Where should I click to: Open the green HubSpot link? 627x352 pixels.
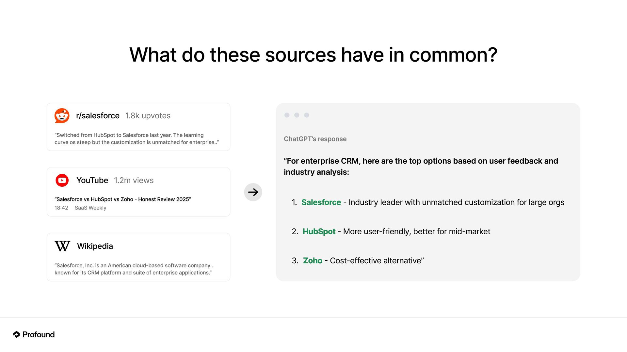(x=319, y=231)
